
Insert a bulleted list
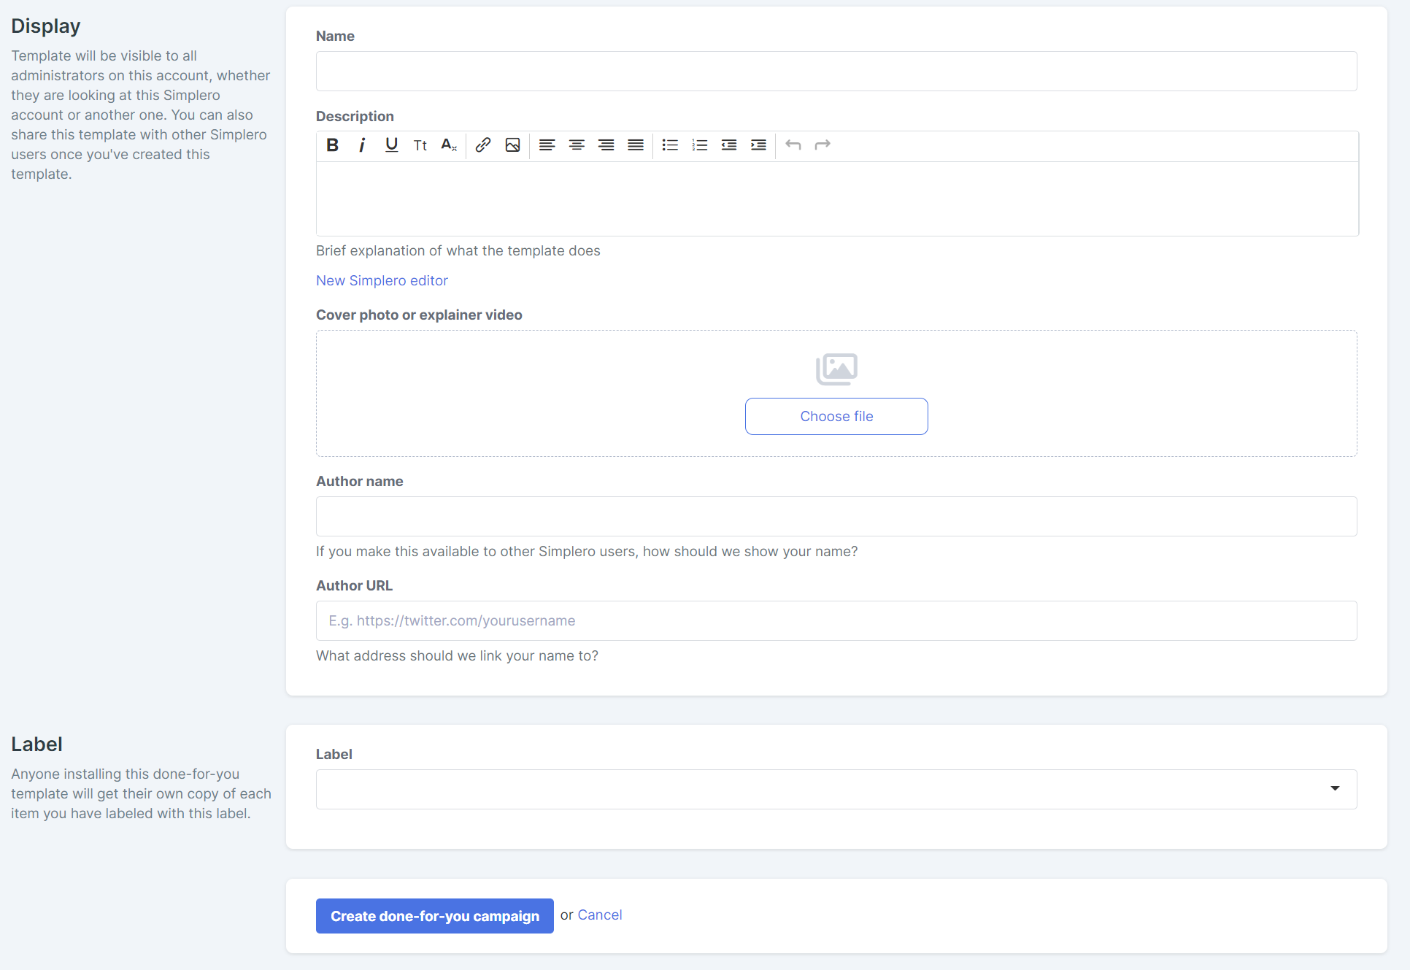[670, 145]
